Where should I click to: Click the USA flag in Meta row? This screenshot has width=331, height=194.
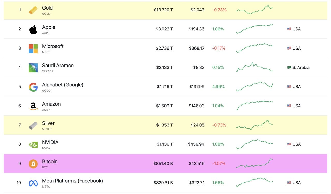(289, 183)
